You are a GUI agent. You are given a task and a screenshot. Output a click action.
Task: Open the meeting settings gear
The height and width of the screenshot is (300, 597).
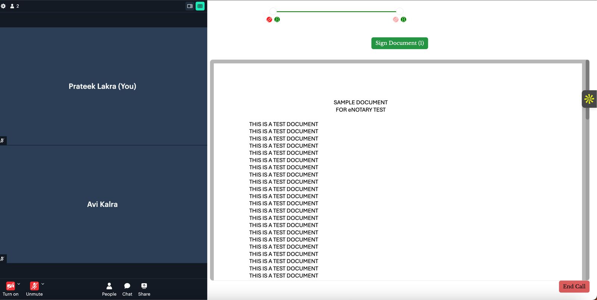3,6
